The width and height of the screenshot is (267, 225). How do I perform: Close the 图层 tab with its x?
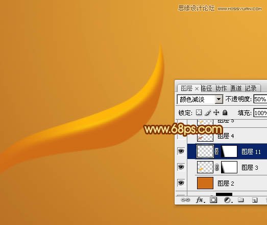pyautogui.click(x=197, y=88)
